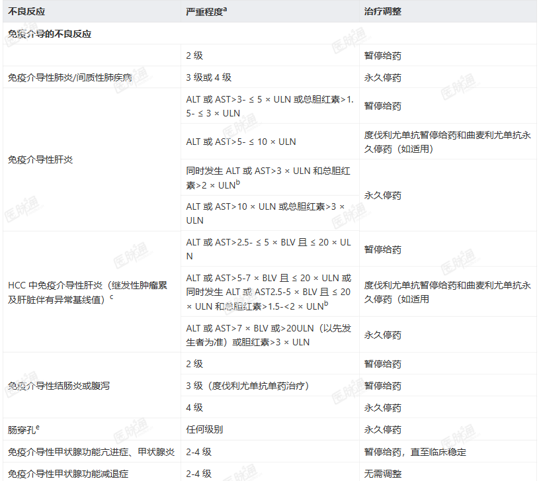
Task: Select the ALT 或 AST>5-7 × BLV cell
Action: pos(269,292)
